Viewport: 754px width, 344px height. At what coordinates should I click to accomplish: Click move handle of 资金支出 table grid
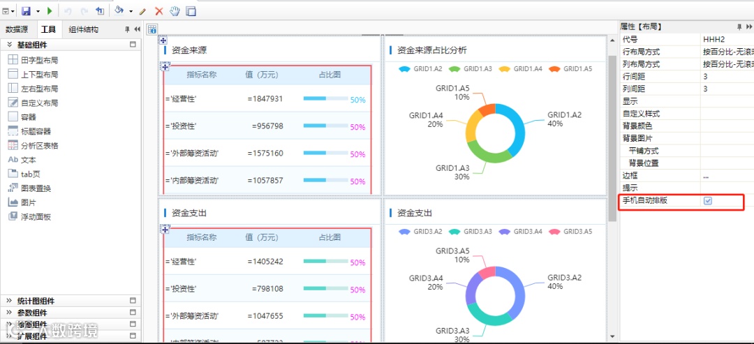pos(165,230)
